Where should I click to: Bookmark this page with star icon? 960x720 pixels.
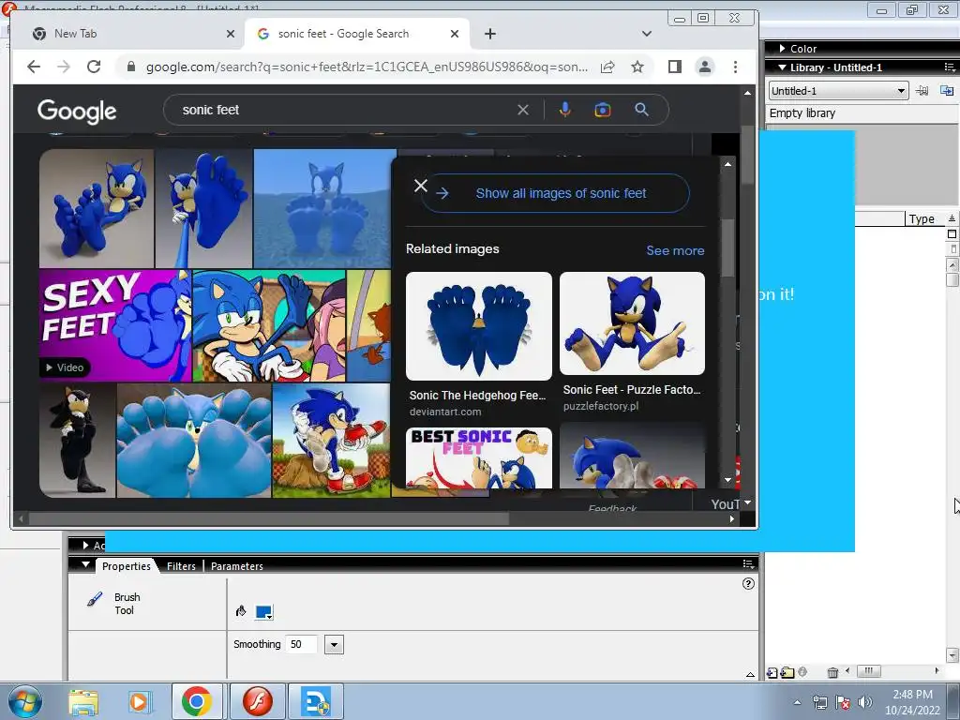(637, 67)
